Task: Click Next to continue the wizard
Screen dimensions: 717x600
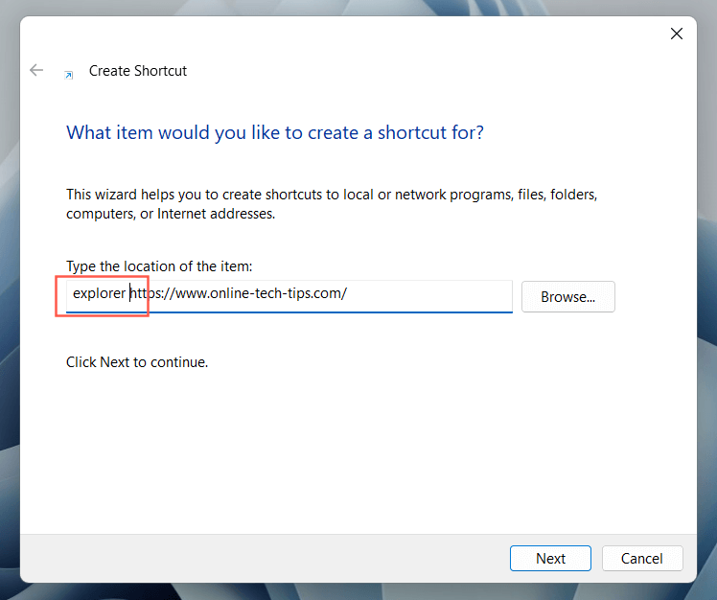Action: [550, 558]
